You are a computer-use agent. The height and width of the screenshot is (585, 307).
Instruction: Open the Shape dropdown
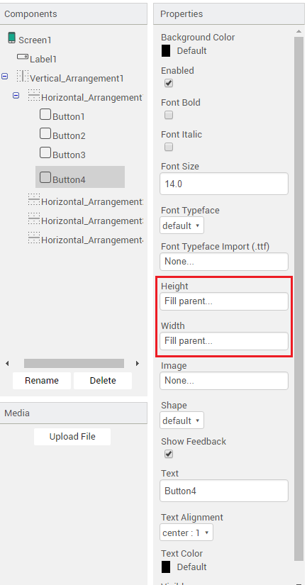tap(182, 420)
